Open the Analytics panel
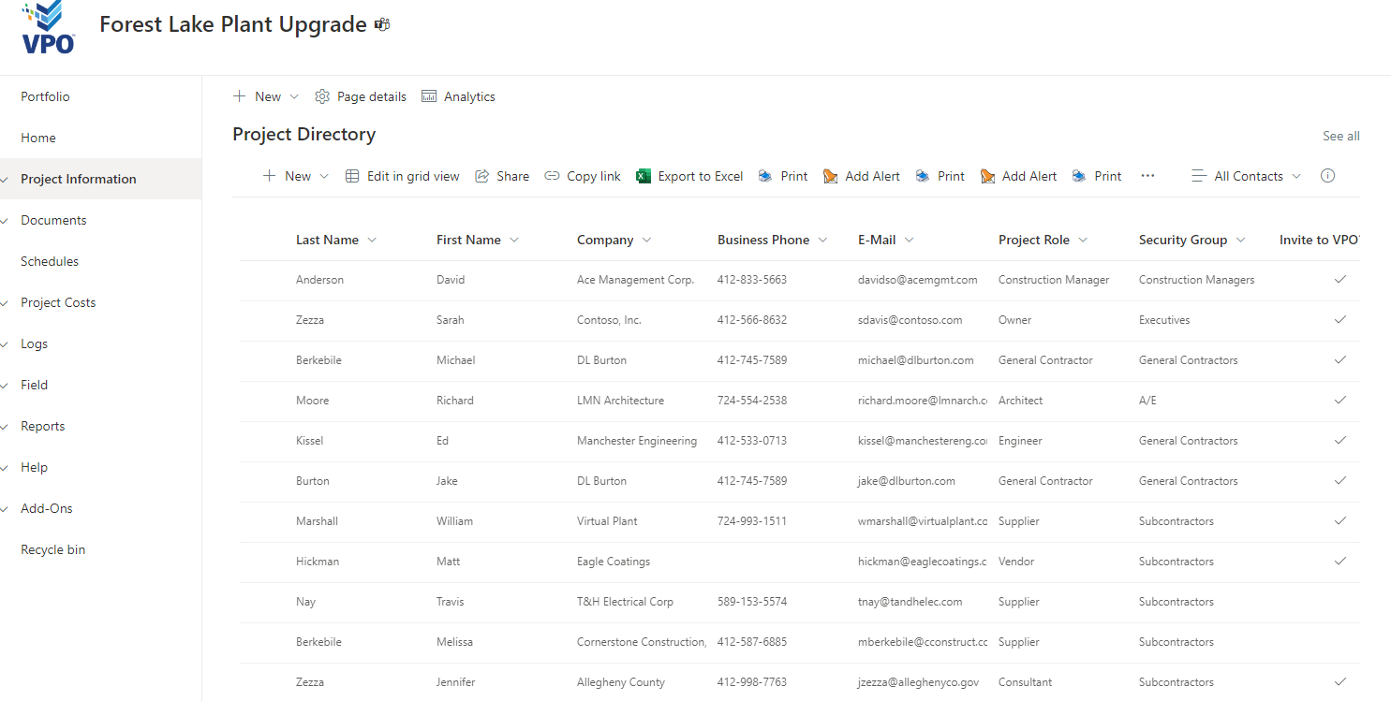Screen dimensions: 1391x701 458,95
